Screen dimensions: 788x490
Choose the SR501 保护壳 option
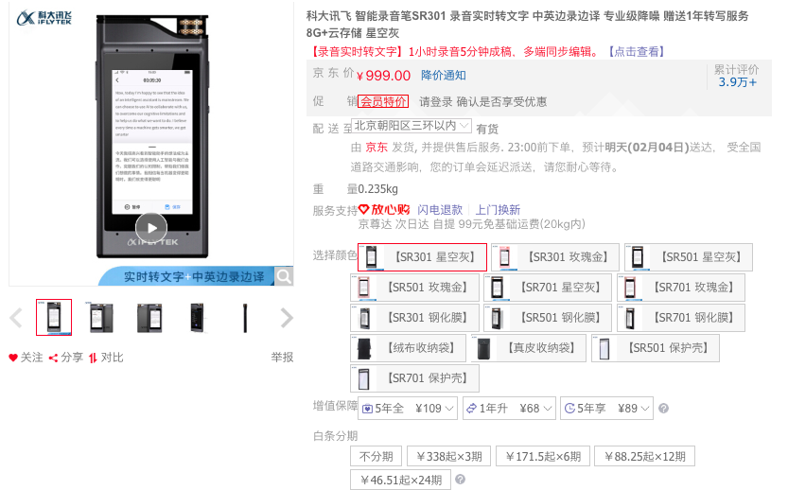click(x=656, y=348)
